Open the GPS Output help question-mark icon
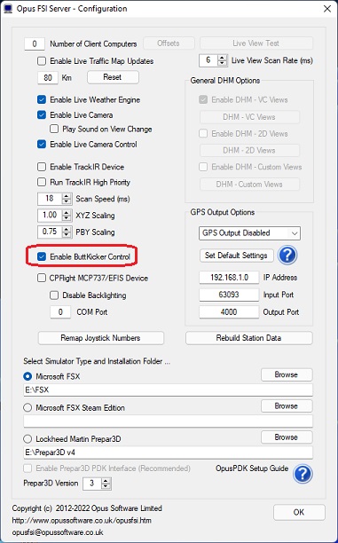The image size is (338, 543). coord(287,256)
